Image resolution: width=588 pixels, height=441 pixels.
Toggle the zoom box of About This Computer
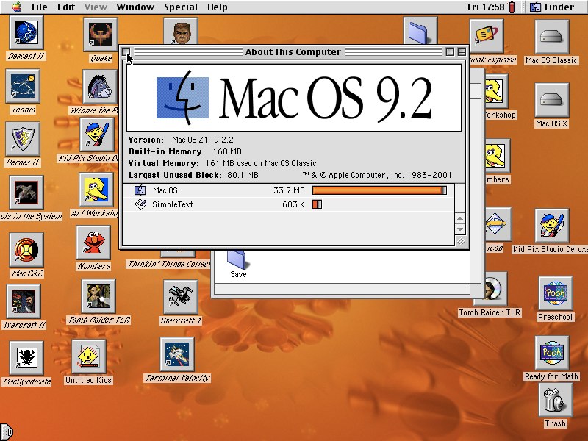(x=450, y=51)
